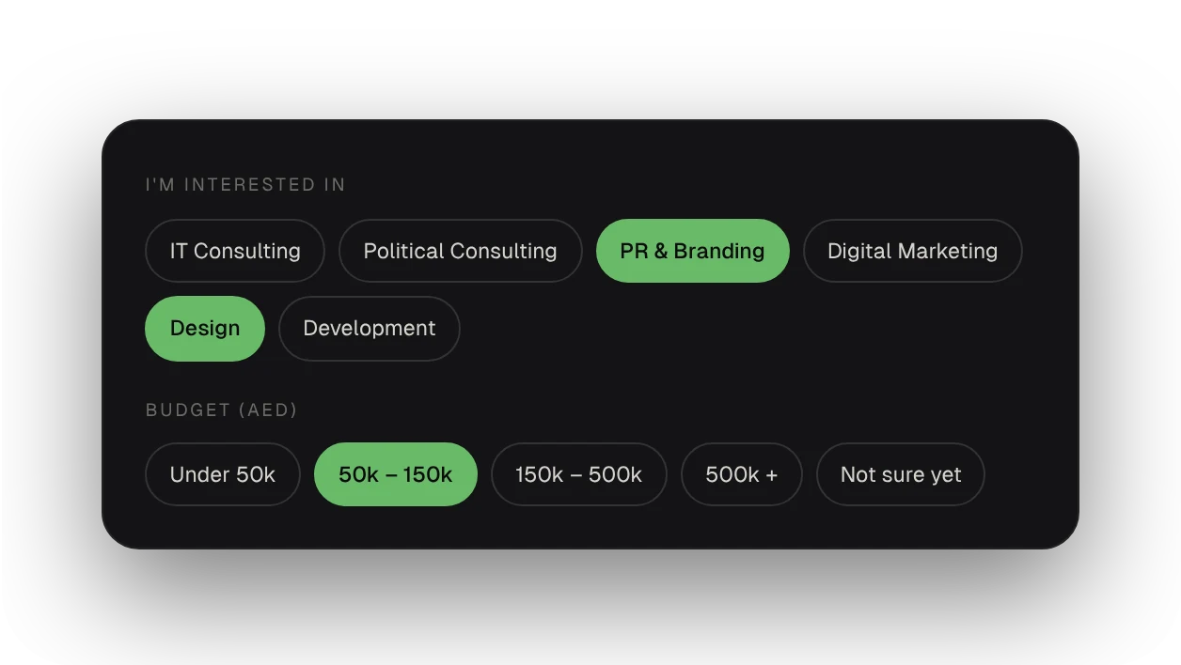
Task: Deselect the PR & Branding chip
Action: coord(693,251)
